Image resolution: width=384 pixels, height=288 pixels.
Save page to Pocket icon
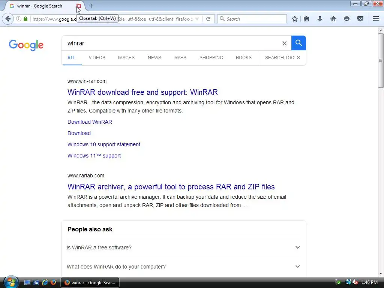click(360, 19)
